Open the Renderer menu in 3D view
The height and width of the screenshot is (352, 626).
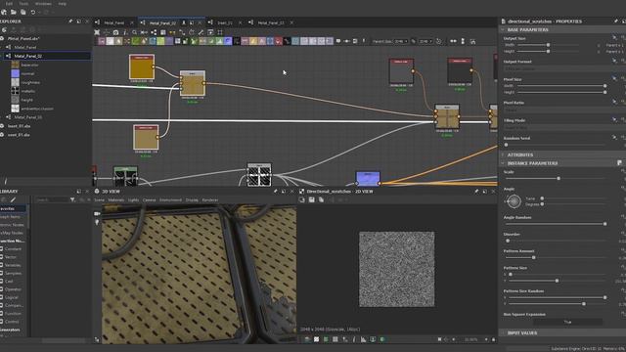click(x=210, y=199)
